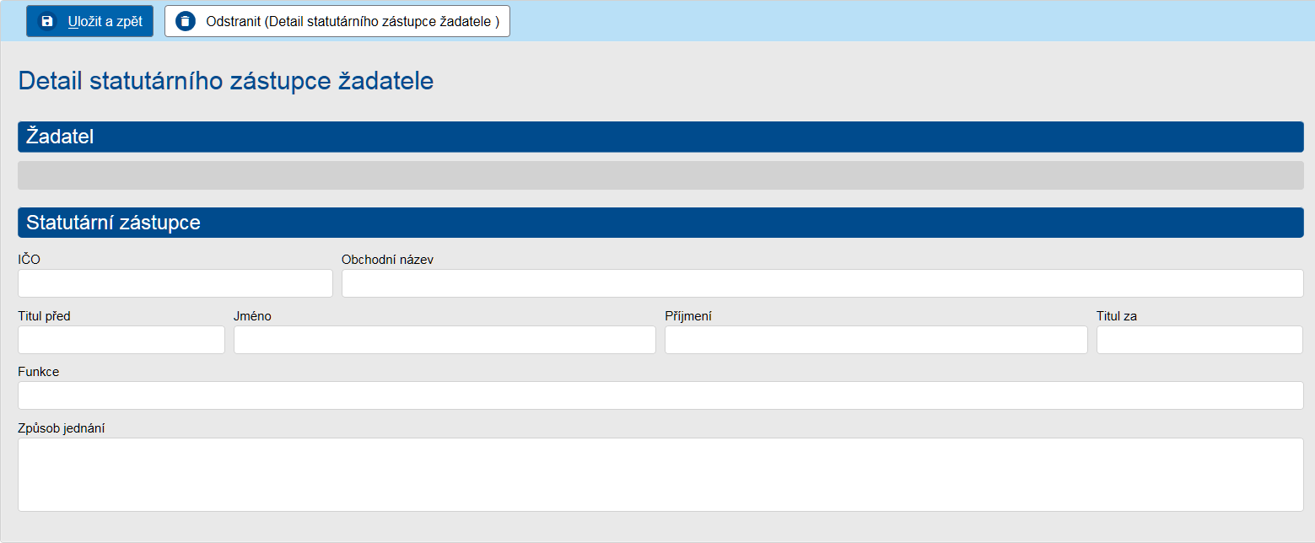The width and height of the screenshot is (1315, 543).
Task: Focus the IČO input field
Action: [175, 282]
